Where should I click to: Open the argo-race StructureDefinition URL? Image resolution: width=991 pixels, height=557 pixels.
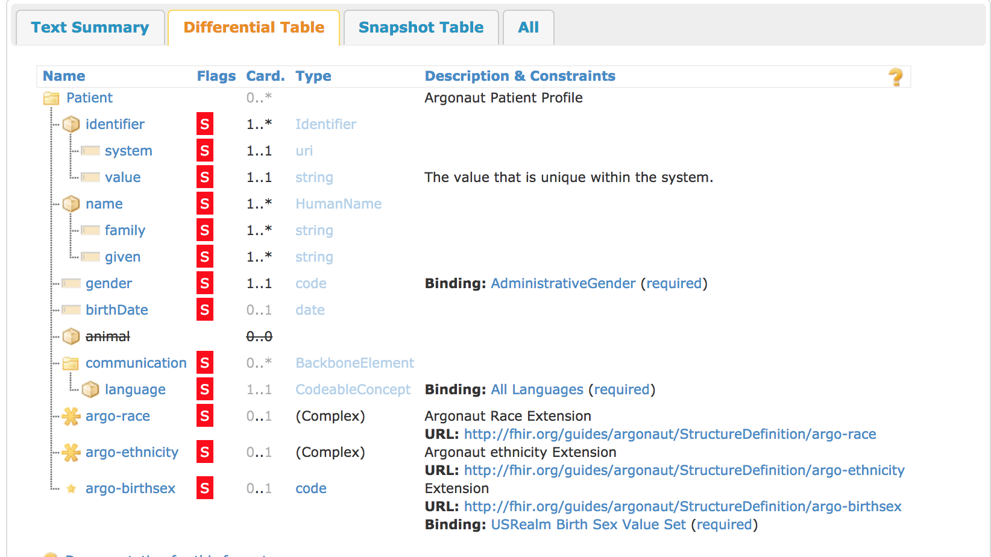[x=670, y=434]
